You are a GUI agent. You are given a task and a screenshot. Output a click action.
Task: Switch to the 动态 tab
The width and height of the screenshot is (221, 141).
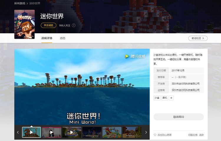62,38
